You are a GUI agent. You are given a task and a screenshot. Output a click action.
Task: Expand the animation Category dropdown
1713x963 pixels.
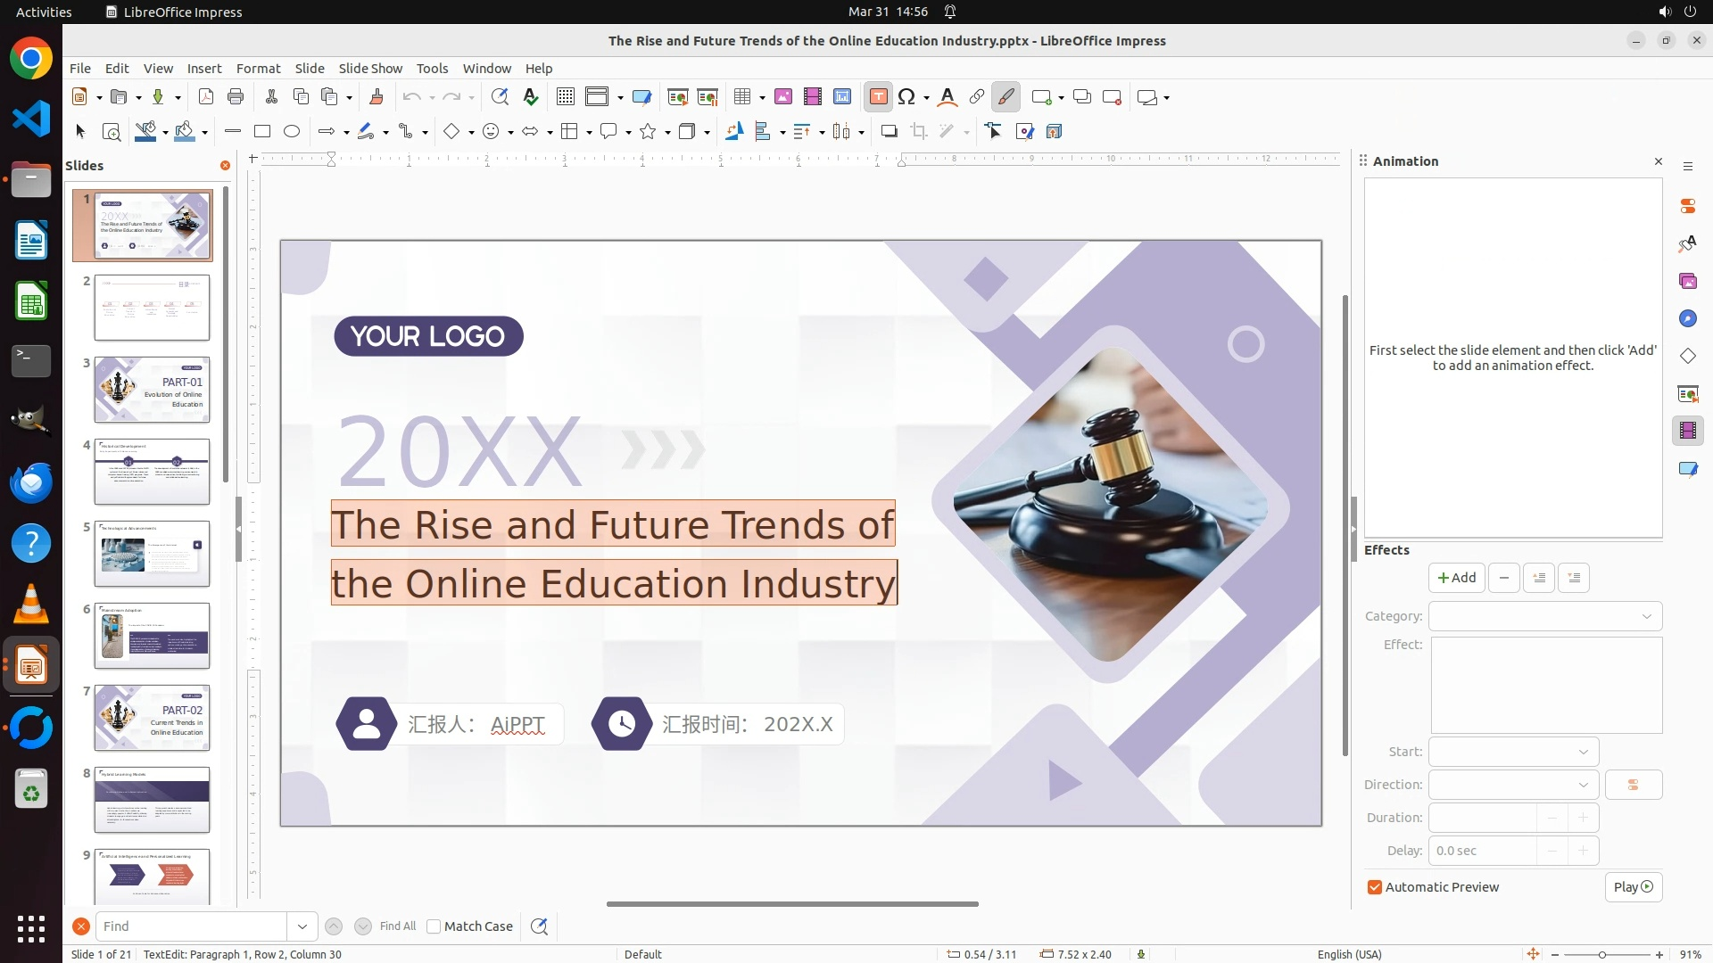pyautogui.click(x=1545, y=616)
